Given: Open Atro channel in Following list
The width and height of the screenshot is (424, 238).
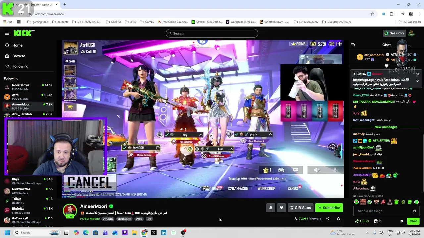Looking at the screenshot, I should click(x=28, y=97).
